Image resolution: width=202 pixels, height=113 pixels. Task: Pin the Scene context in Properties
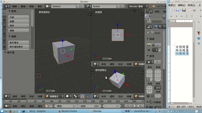148,33
